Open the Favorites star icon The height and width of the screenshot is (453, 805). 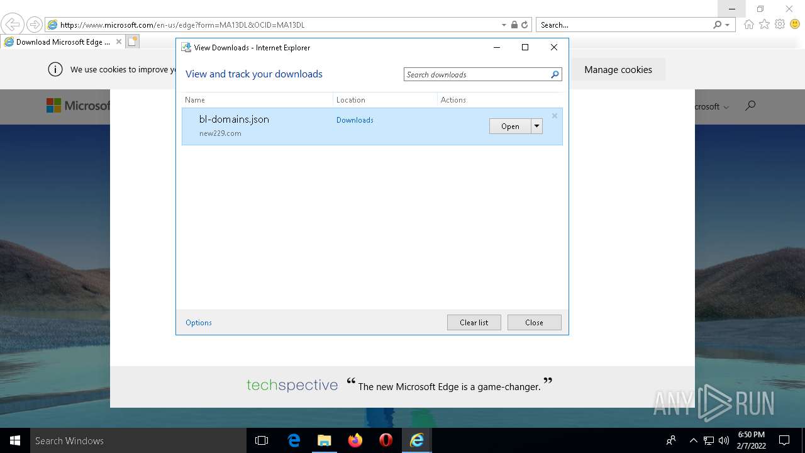click(764, 25)
